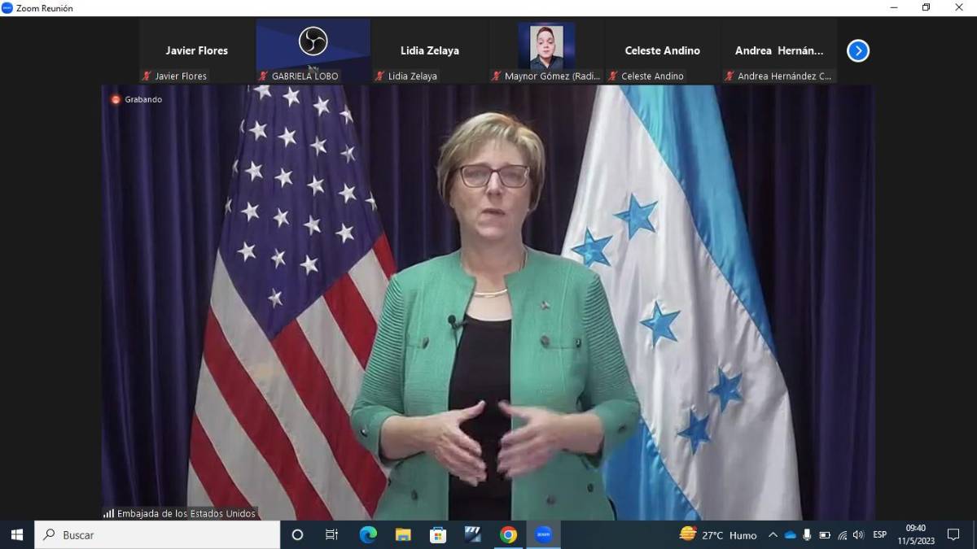The height and width of the screenshot is (549, 977).
Task: Select Maynor Gómez's video tile
Action: coord(545,45)
